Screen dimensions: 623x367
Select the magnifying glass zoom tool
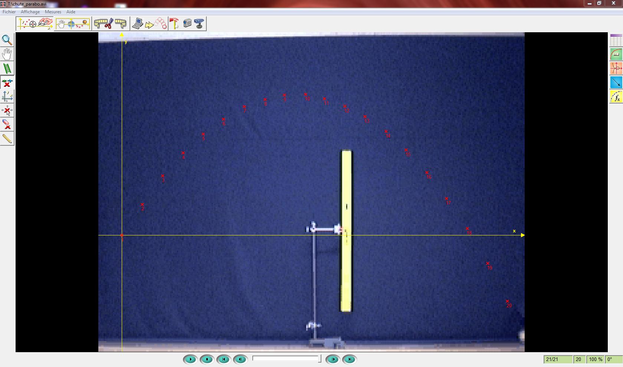coord(7,40)
